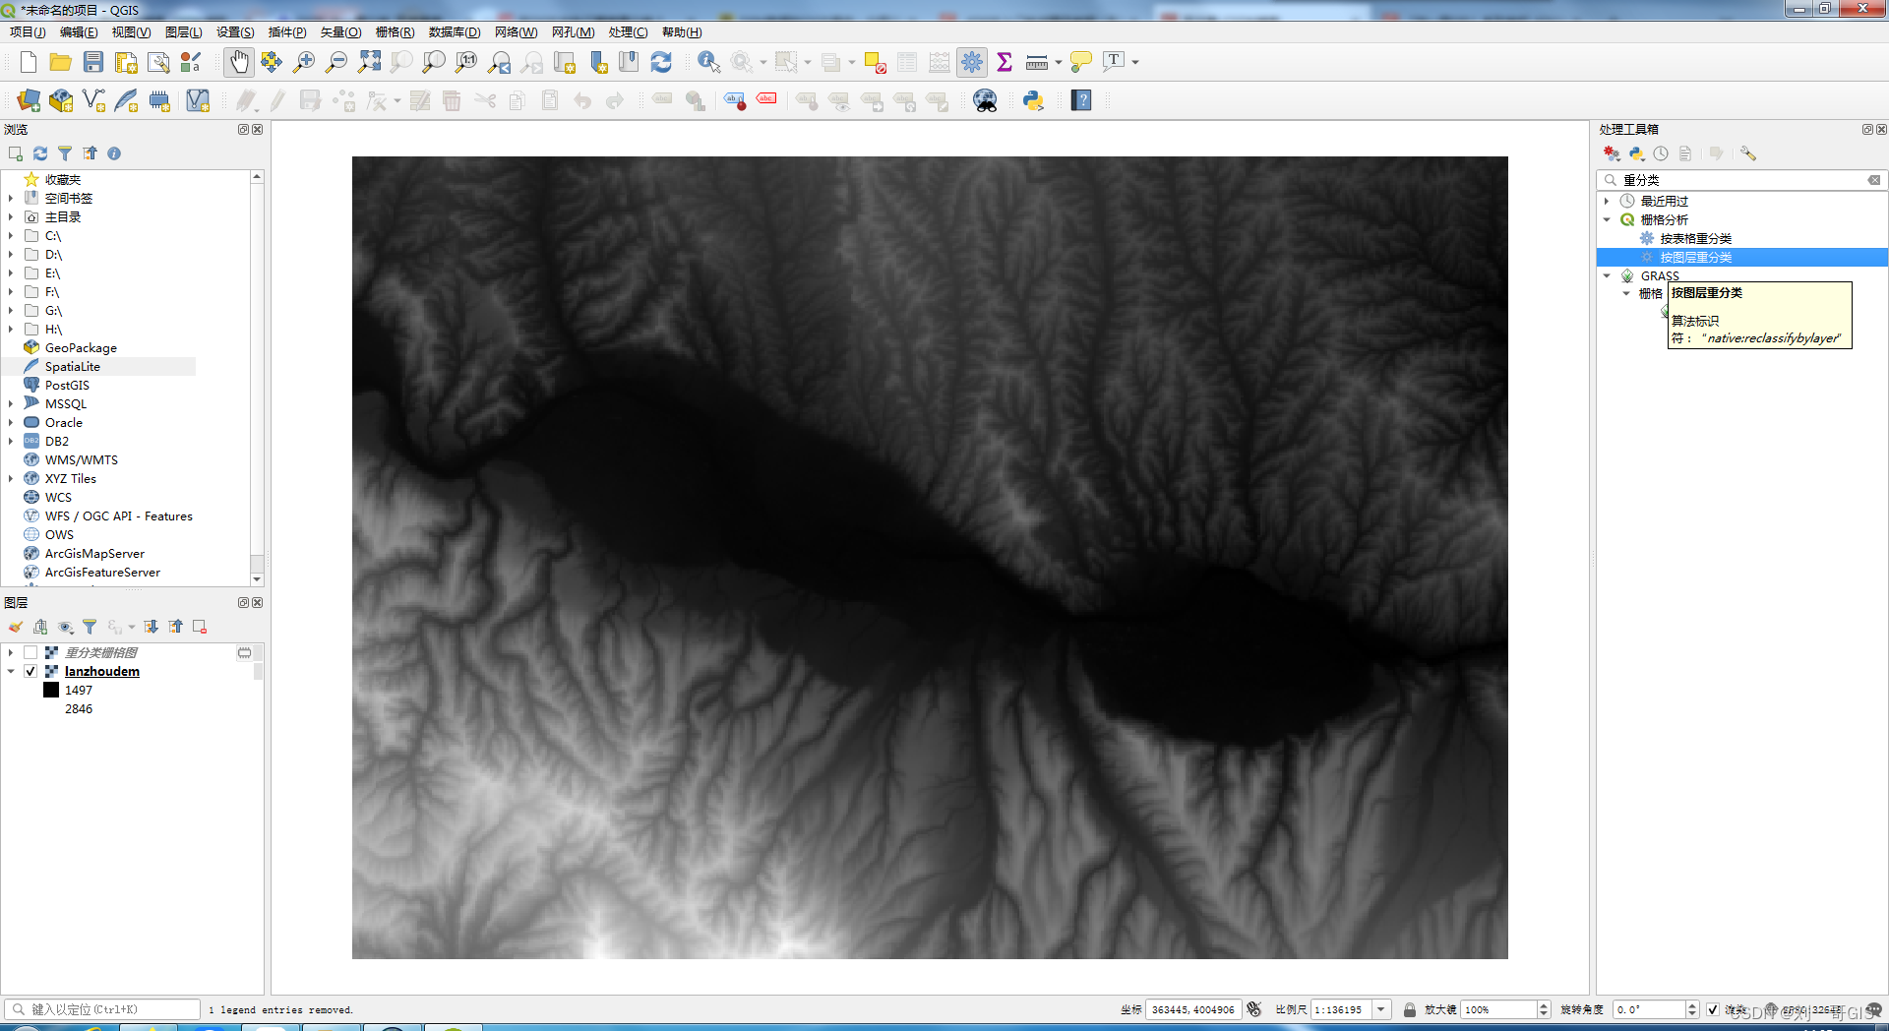Viewport: 1889px width, 1031px height.
Task: Expand the XYZ Tiles node
Action: [x=11, y=479]
